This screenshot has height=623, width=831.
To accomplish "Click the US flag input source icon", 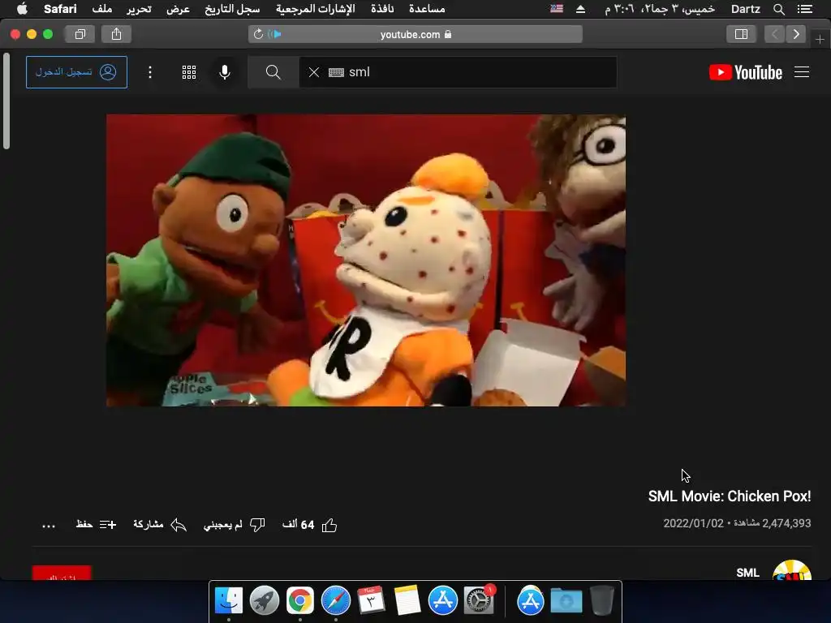I will click(x=557, y=8).
